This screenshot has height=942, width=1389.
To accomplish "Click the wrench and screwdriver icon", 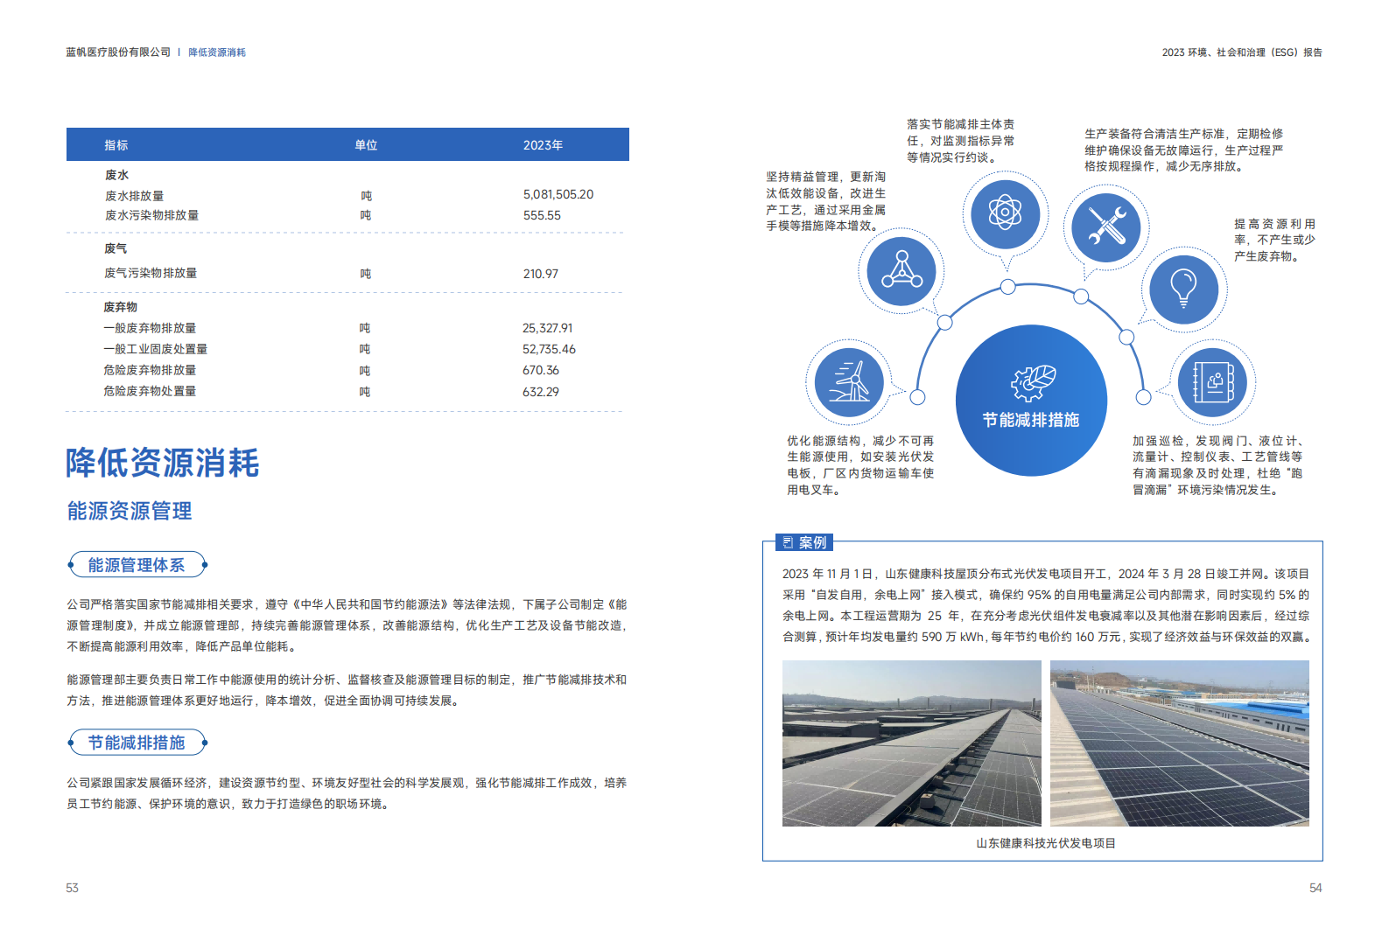I will pyautogui.click(x=1106, y=227).
